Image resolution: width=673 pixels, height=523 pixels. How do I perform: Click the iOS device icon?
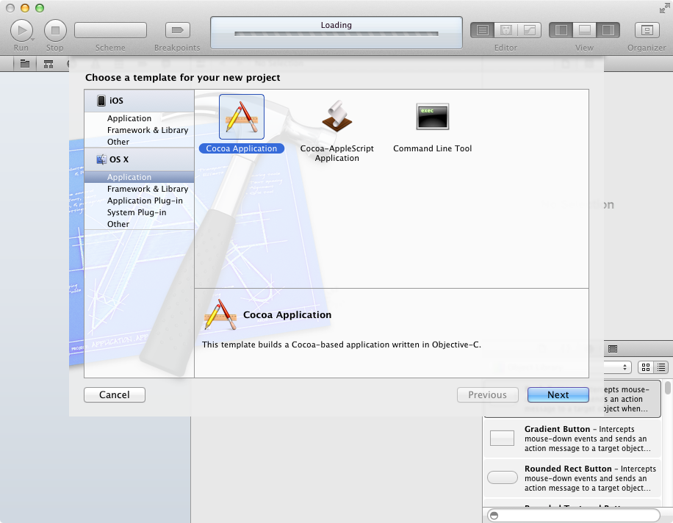[x=101, y=101]
